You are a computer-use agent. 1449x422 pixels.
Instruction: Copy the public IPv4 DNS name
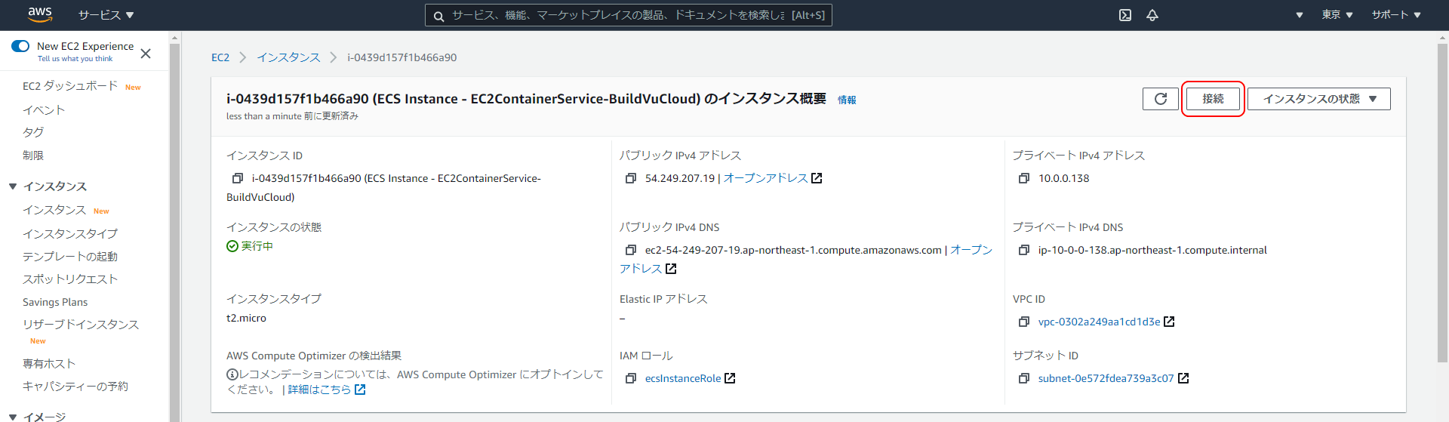[631, 250]
